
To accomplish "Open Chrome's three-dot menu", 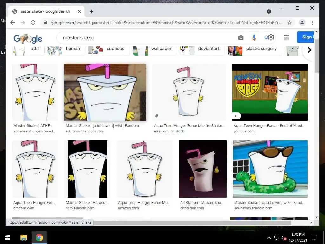I will click(x=312, y=23).
